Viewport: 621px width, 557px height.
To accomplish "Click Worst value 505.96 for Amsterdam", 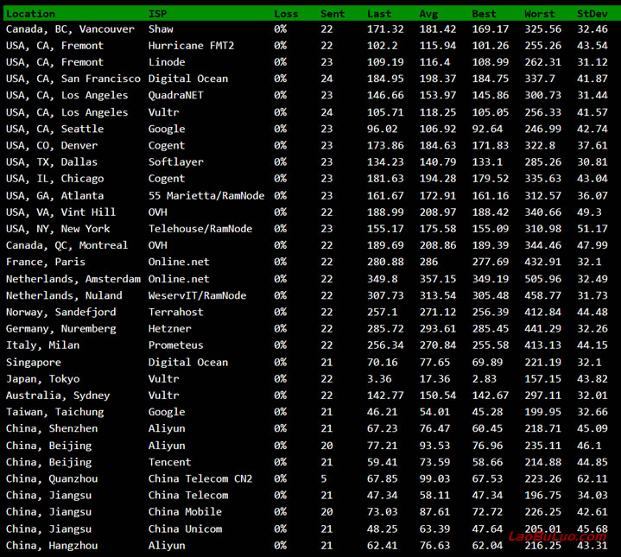I will pyautogui.click(x=542, y=279).
